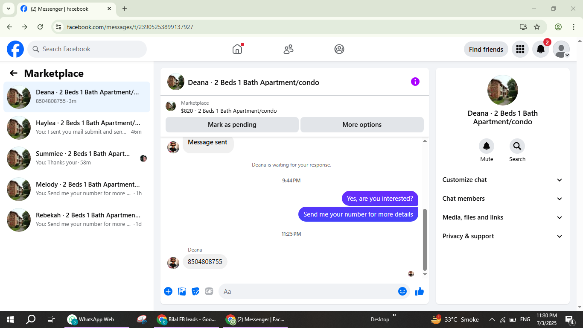Click the chat scrollbar thumb
This screenshot has width=583, height=328.
click(x=425, y=240)
